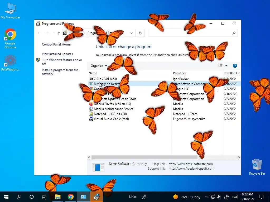
Task: Click the help question mark icon
Action: (x=235, y=66)
